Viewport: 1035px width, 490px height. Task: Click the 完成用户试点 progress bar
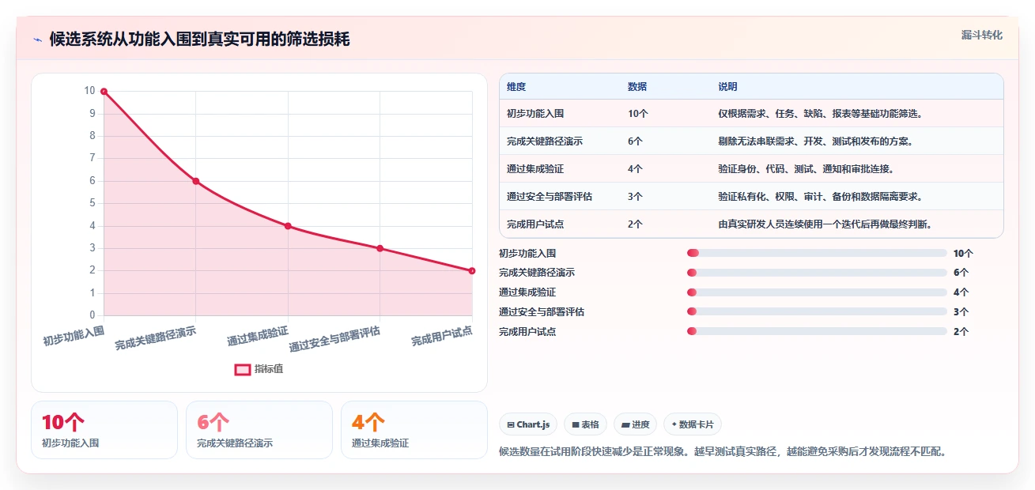(x=817, y=331)
